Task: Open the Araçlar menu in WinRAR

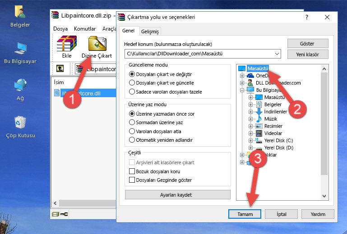Action: 109,29
